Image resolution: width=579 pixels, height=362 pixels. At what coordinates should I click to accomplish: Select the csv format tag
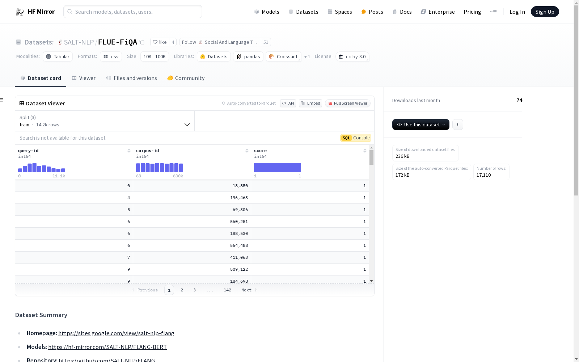click(111, 56)
